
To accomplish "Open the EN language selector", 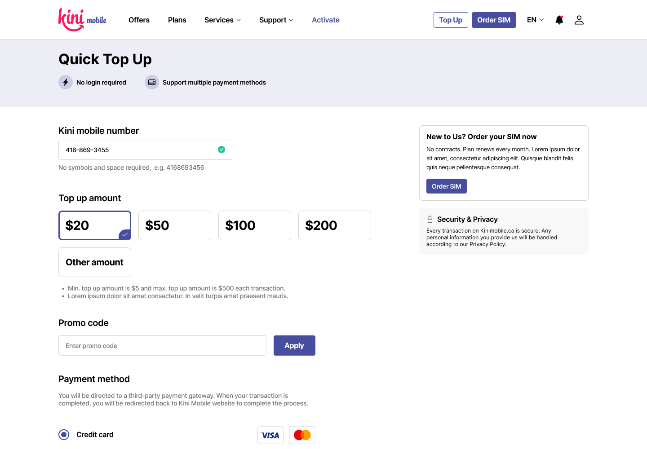I will pyautogui.click(x=536, y=20).
